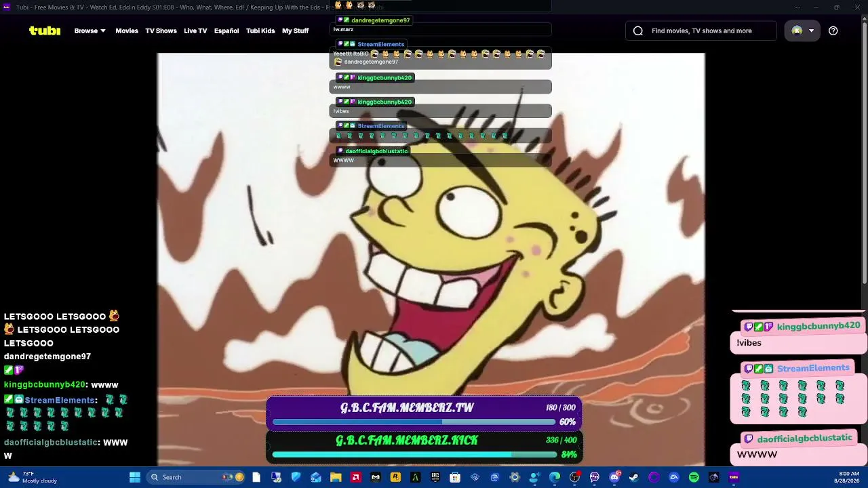
Task: Open the weather widget showing 73°F
Action: click(33, 477)
